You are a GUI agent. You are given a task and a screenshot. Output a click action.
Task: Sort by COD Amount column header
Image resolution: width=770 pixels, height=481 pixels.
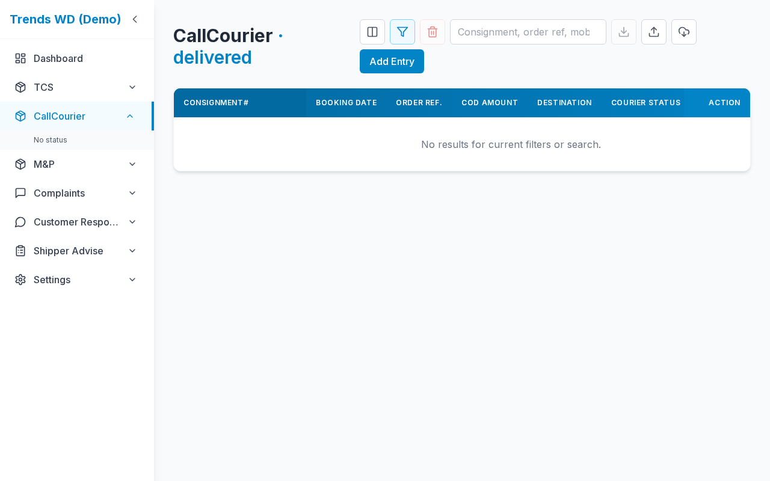(x=490, y=103)
